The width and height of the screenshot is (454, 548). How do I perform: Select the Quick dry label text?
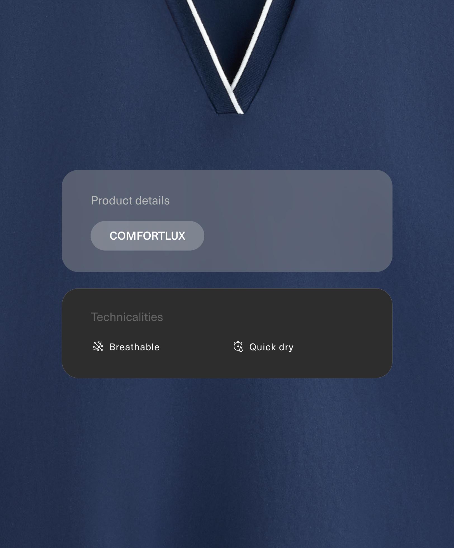(271, 347)
